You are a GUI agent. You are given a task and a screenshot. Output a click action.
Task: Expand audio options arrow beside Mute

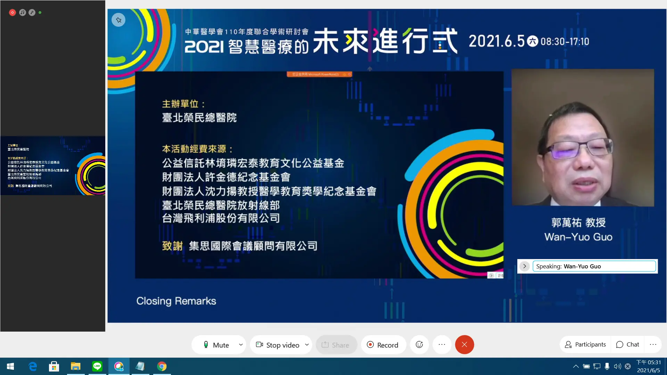(x=241, y=345)
